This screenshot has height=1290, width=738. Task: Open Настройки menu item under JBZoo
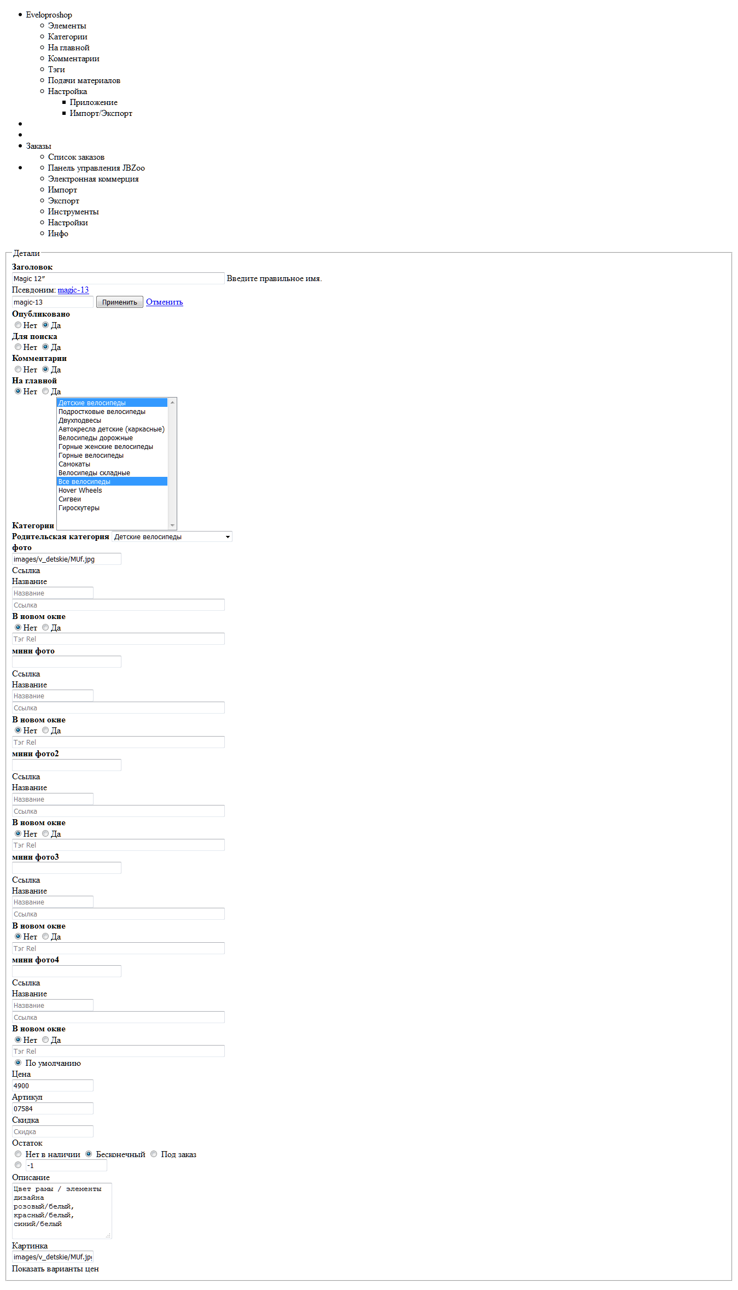tap(68, 223)
